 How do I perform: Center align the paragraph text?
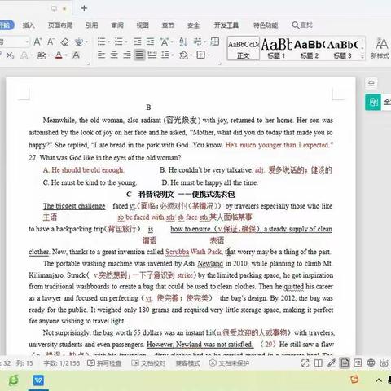click(x=114, y=55)
